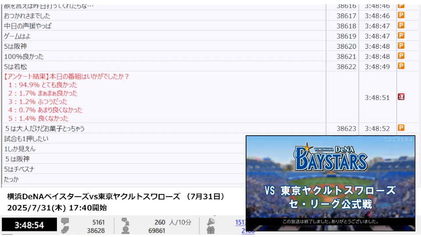Select the comment ゲームはよ
Image resolution: width=421 pixels, height=237 pixels.
(x=17, y=36)
